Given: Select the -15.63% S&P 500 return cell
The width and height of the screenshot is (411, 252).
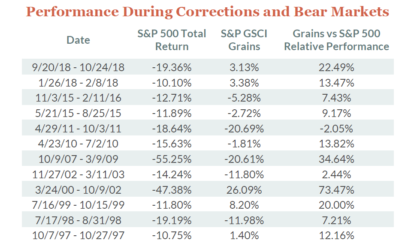Looking at the screenshot, I should (172, 144).
